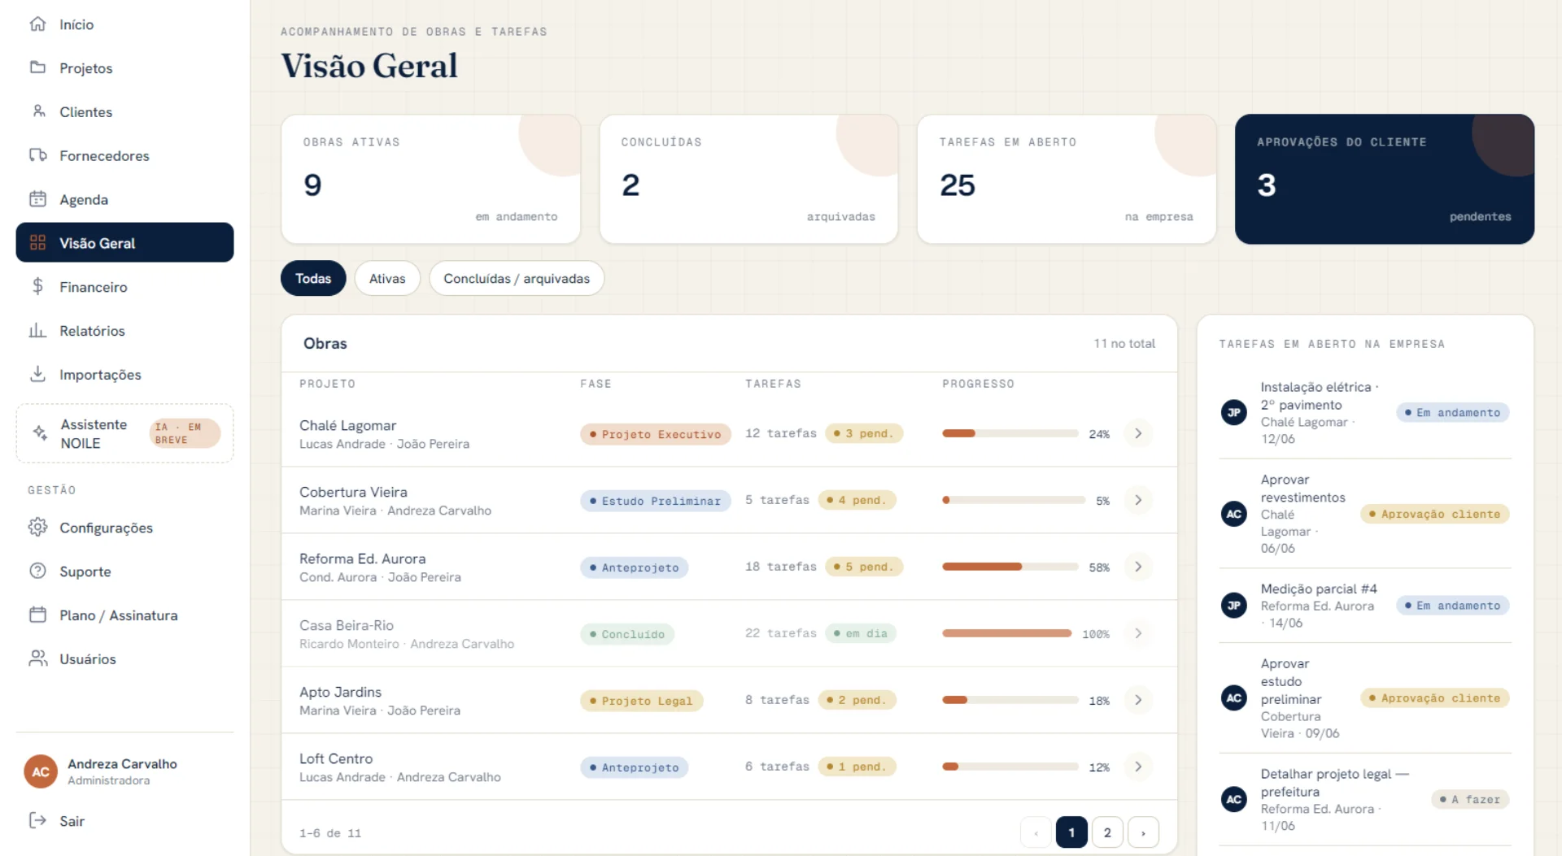Open Financeiro in the sidebar
This screenshot has width=1562, height=856.
(x=124, y=286)
